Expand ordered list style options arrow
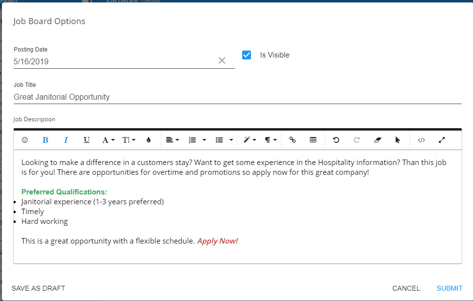The image size is (473, 301). (x=204, y=140)
